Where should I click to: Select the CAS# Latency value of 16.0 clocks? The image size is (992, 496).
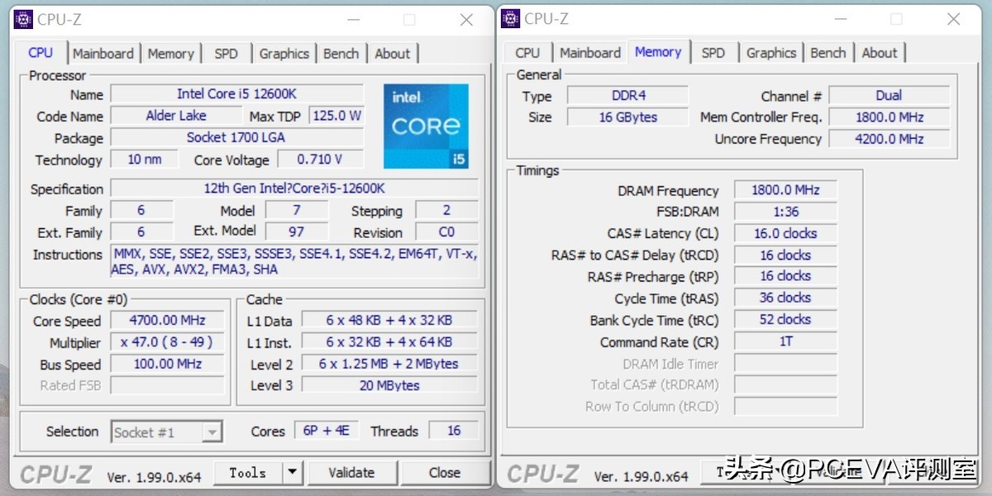coord(784,233)
